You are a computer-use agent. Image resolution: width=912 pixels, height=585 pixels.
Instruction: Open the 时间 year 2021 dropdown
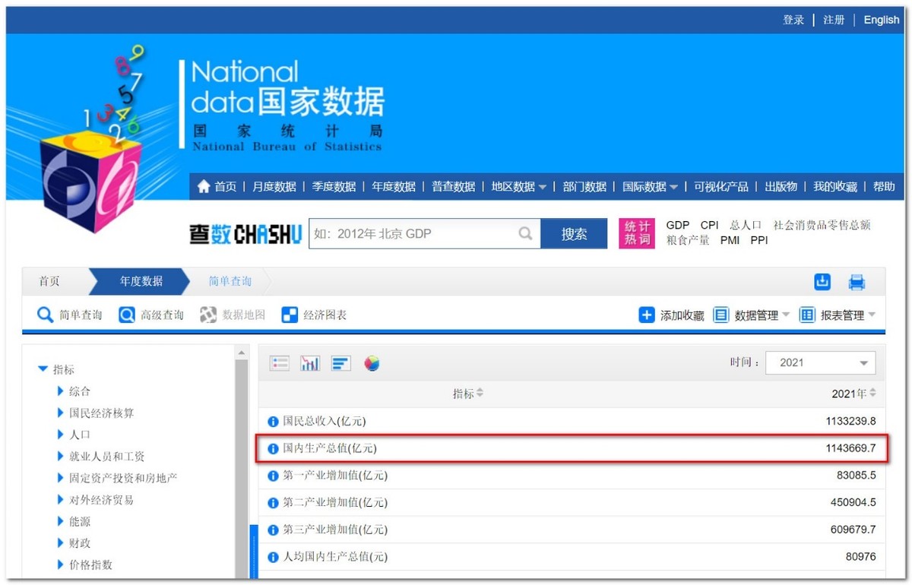819,362
